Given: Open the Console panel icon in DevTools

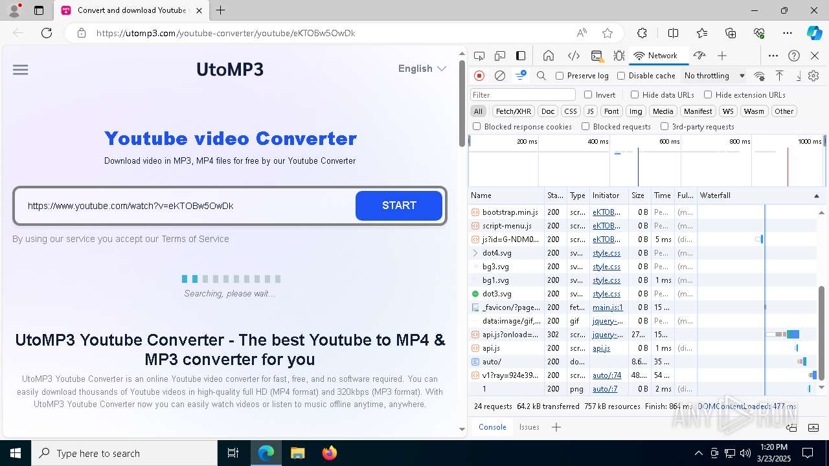Looking at the screenshot, I should (x=596, y=56).
